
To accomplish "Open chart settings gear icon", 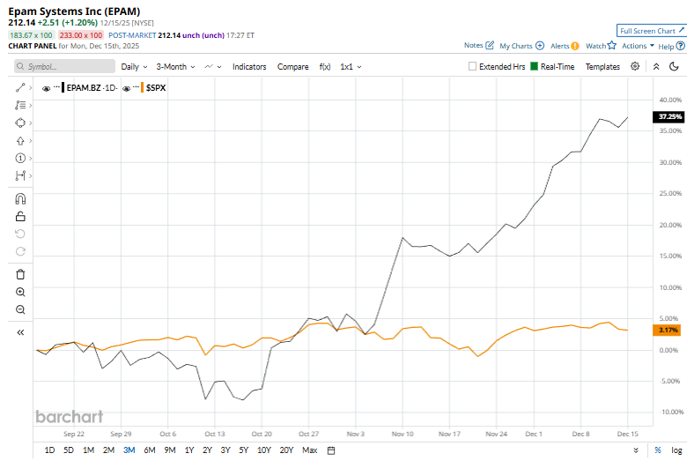I will click(635, 66).
